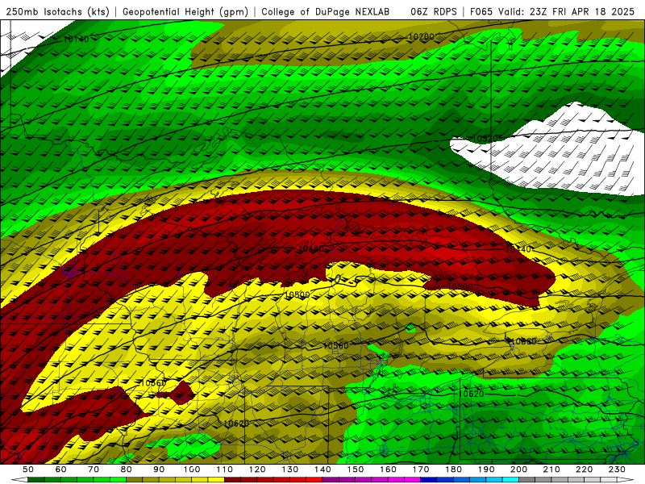This screenshot has height=484, width=645.
Task: Click the 80 value on the color scale
Action: click(x=127, y=469)
